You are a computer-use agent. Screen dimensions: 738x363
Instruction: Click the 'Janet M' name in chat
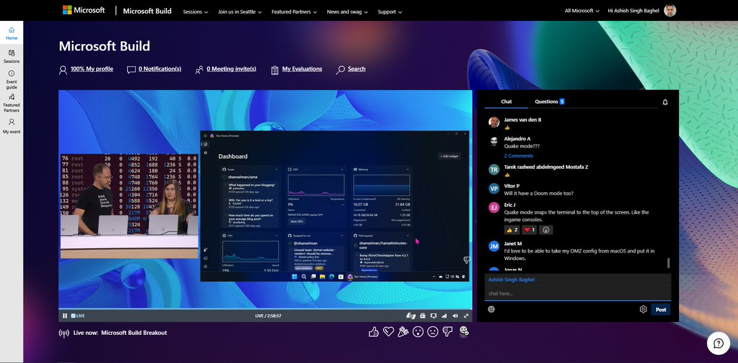(513, 244)
